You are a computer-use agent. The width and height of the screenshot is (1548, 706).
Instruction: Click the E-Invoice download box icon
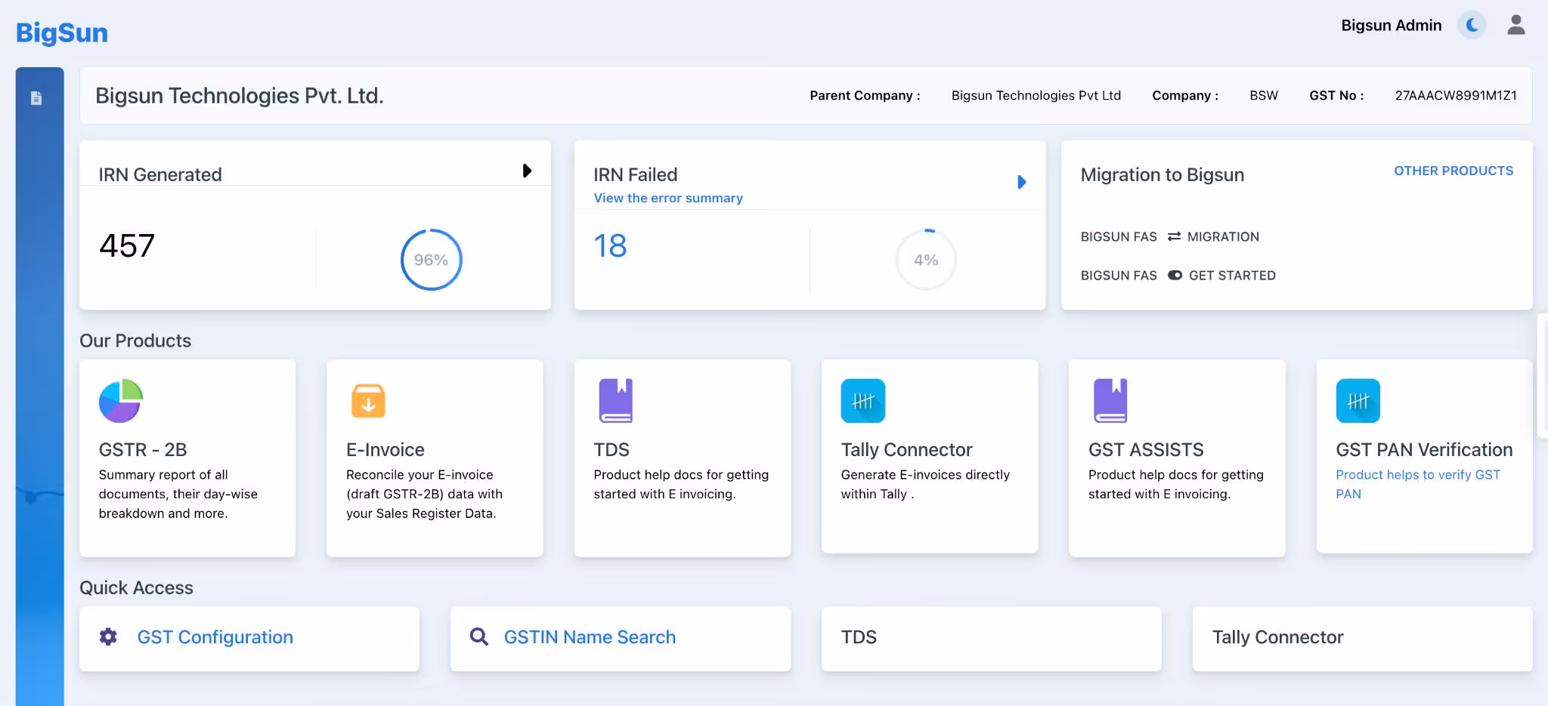(368, 401)
